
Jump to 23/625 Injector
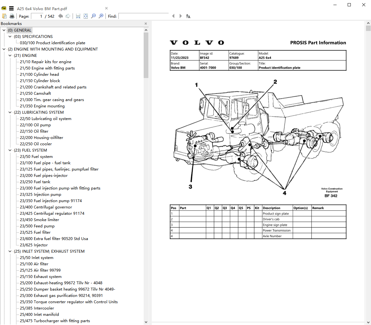pyautogui.click(x=34, y=245)
